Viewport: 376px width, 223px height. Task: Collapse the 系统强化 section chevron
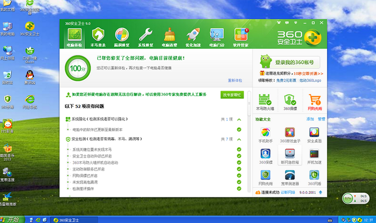point(239,119)
